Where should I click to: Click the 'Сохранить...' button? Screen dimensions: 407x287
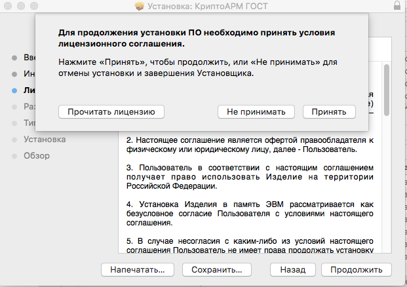click(x=217, y=269)
